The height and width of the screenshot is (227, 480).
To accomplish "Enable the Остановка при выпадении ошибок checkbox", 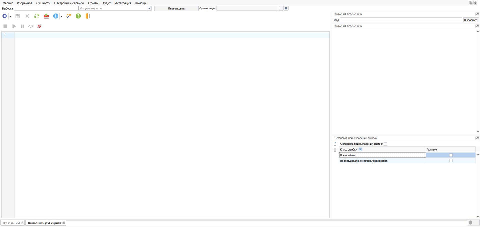I will pyautogui.click(x=385, y=144).
